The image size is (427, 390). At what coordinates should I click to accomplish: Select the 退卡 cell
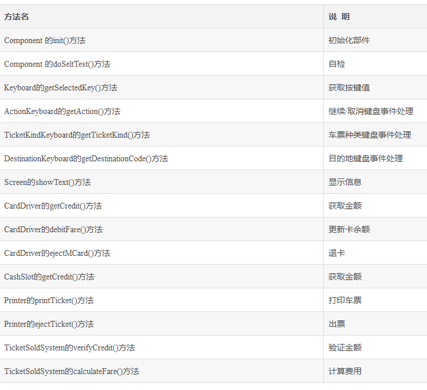[x=375, y=253]
